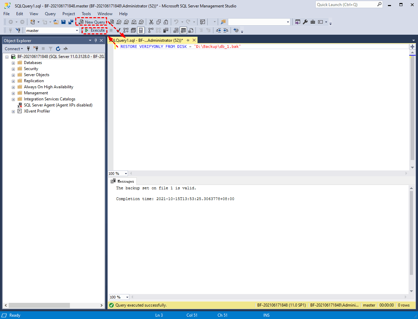
Task: Click the Save All icon
Action: [71, 22]
